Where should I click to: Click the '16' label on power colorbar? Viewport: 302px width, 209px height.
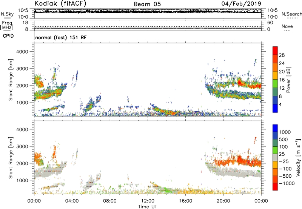[282, 80]
